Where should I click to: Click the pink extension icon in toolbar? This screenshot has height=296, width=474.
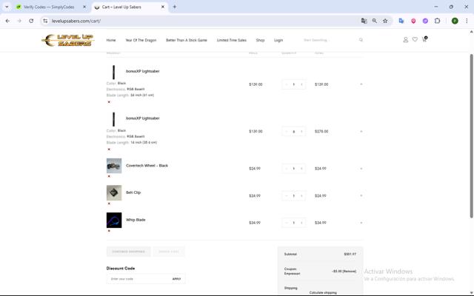(413, 21)
